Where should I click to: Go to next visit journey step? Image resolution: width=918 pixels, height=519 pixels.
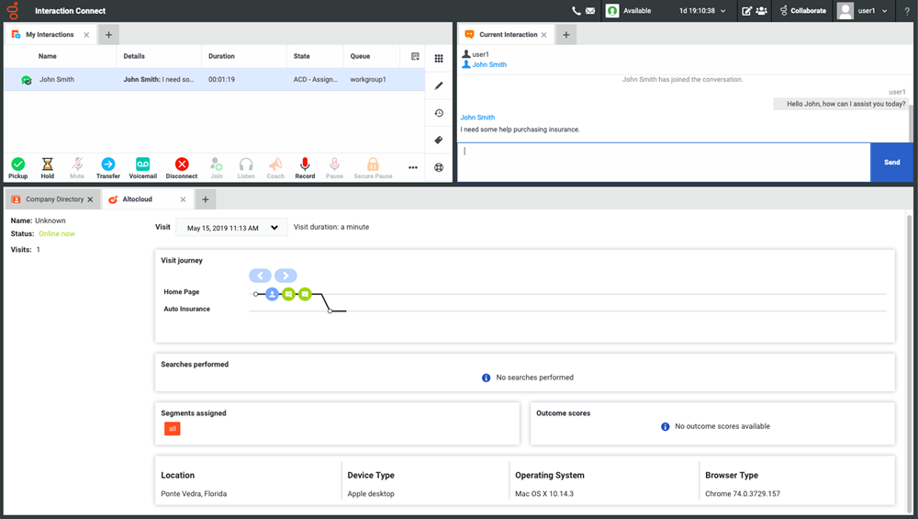coord(286,276)
